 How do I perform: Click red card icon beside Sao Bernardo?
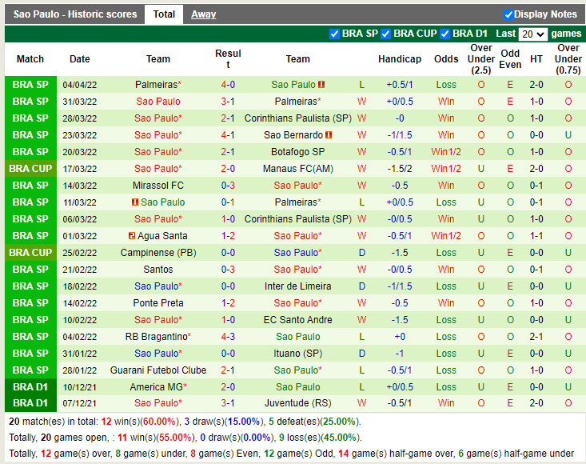tap(329, 135)
